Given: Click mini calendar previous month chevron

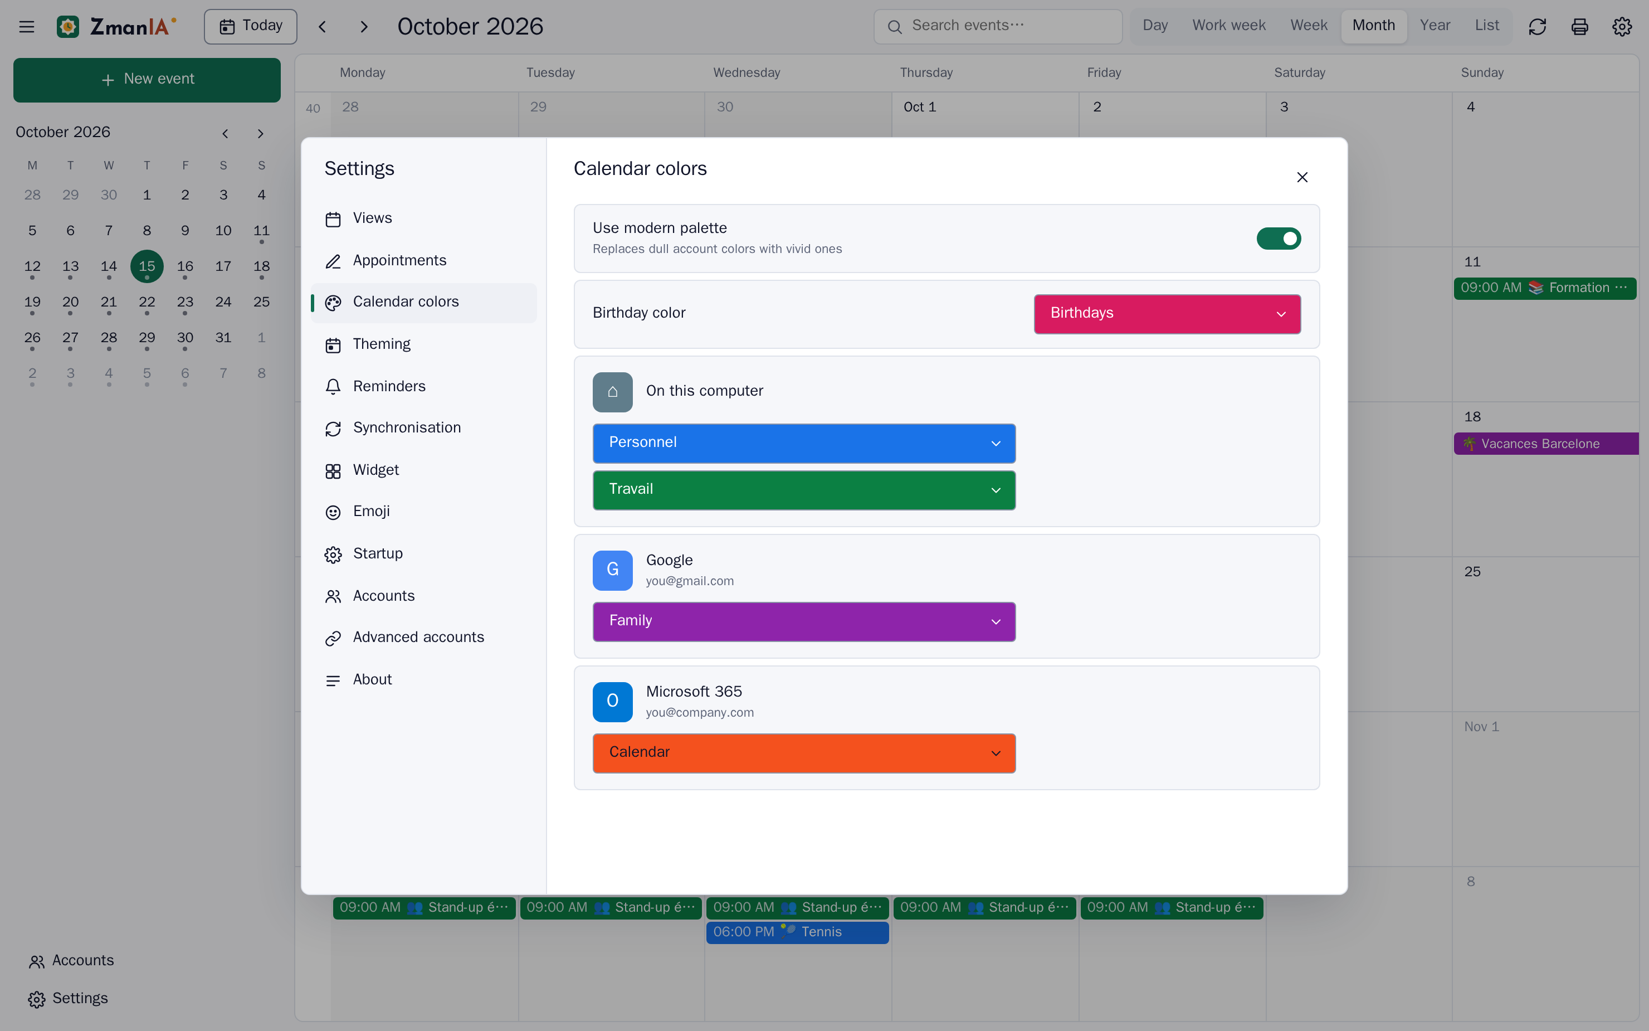Looking at the screenshot, I should (x=225, y=134).
